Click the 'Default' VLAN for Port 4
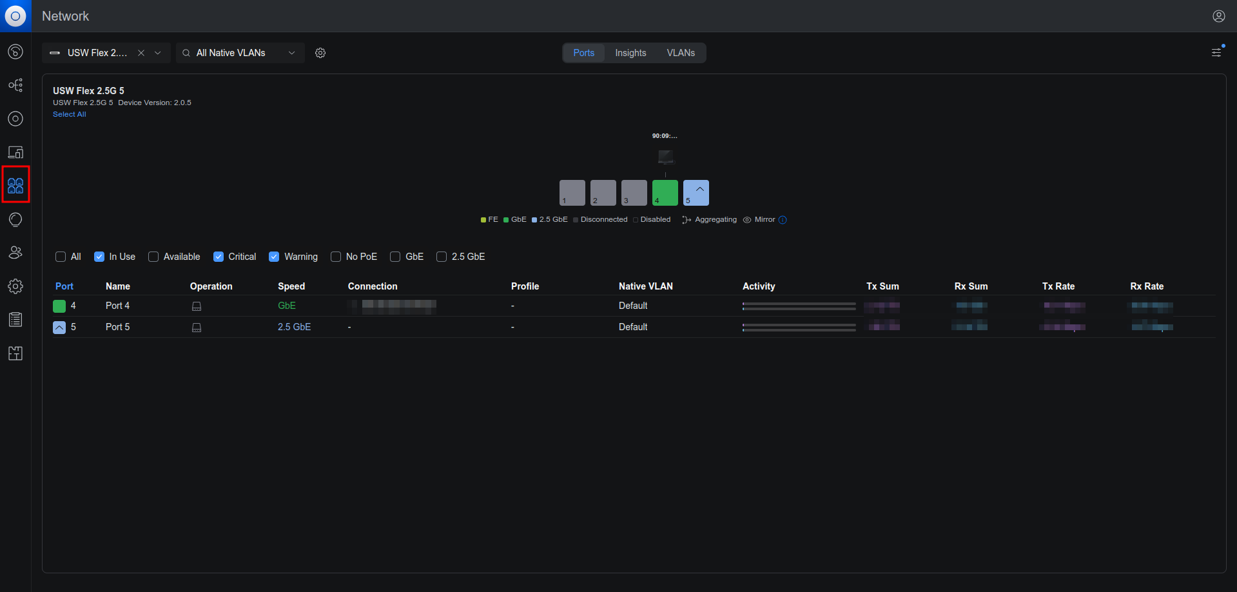The image size is (1237, 592). [x=633, y=306]
